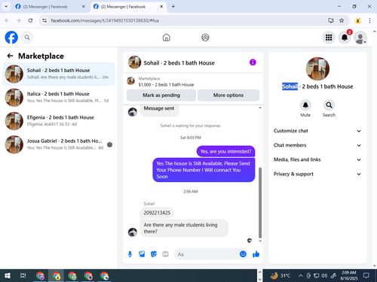Open Chrome install app icon
This screenshot has width=377, height=282.
click(x=331, y=20)
